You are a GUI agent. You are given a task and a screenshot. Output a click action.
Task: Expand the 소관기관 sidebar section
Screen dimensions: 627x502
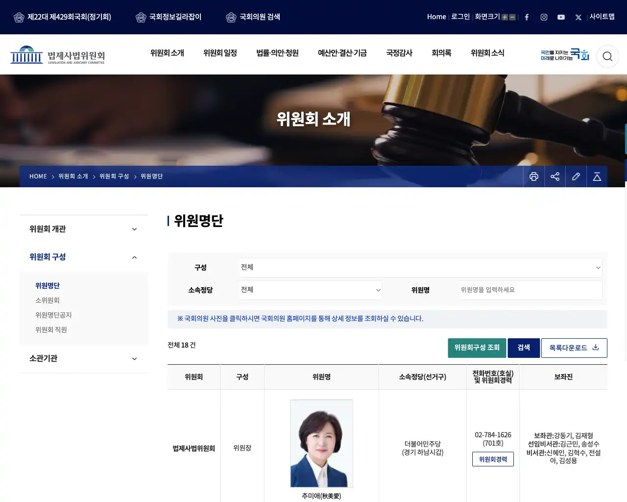tap(84, 358)
